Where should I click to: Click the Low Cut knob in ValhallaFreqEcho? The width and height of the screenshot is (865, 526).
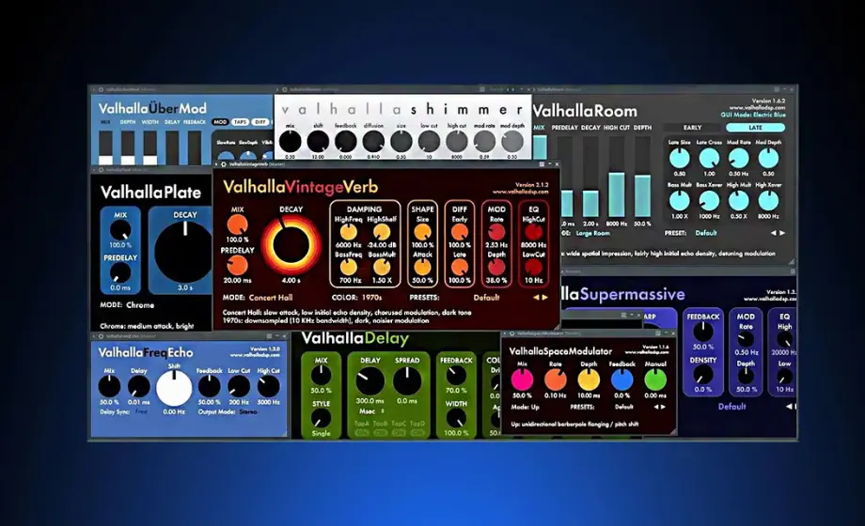pyautogui.click(x=239, y=386)
